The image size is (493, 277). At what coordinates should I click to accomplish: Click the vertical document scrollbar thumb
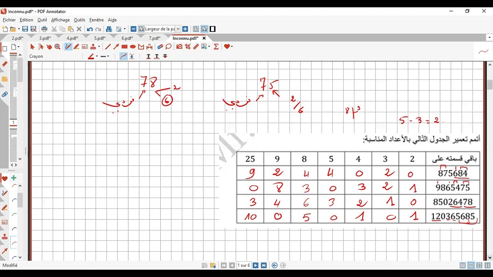click(x=490, y=85)
